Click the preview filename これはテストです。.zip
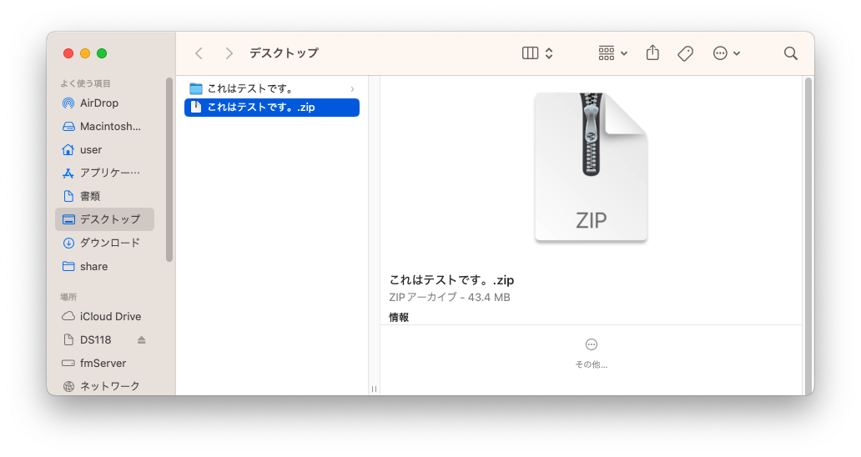 pos(451,280)
